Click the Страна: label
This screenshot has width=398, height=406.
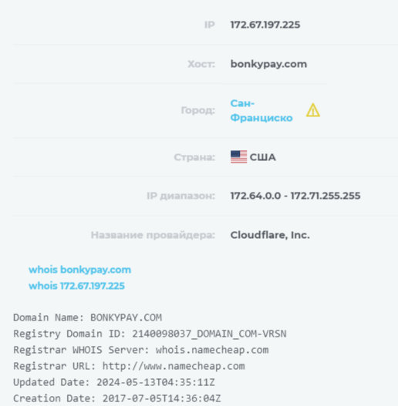(194, 157)
